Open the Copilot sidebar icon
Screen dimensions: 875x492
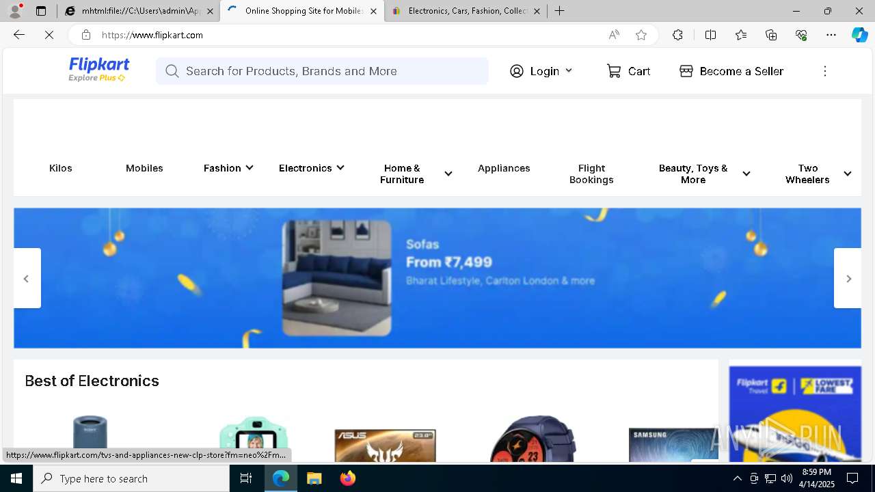click(859, 35)
